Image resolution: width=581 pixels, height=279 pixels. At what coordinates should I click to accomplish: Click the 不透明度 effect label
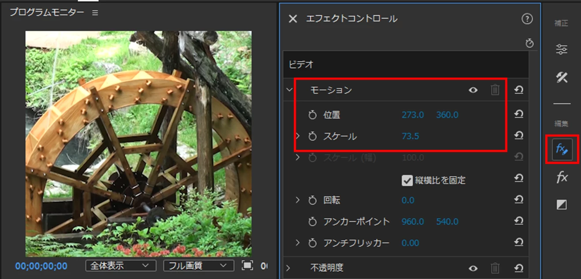327,268
